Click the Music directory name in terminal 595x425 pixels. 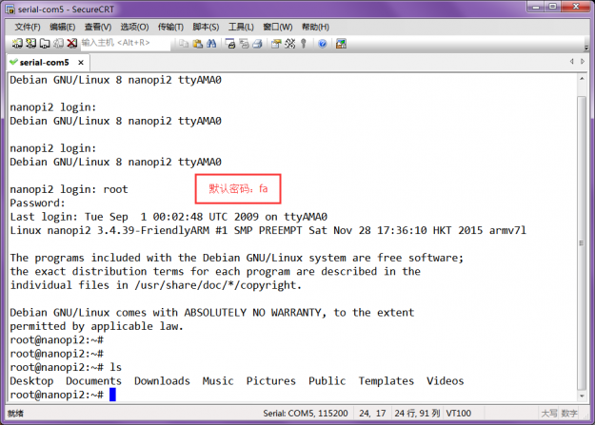[218, 380]
